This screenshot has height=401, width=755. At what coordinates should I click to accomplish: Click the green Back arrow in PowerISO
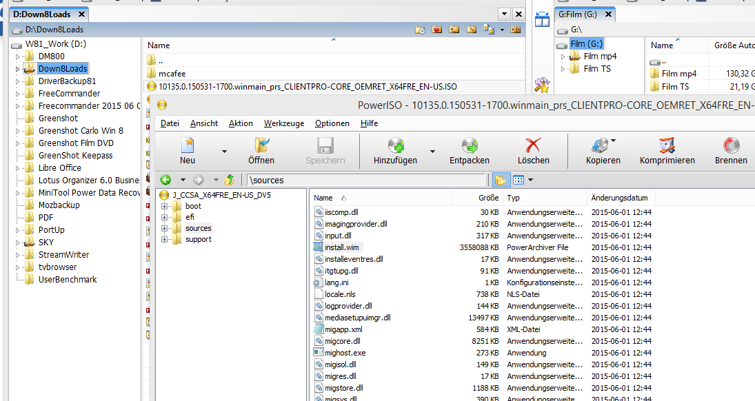tap(165, 180)
